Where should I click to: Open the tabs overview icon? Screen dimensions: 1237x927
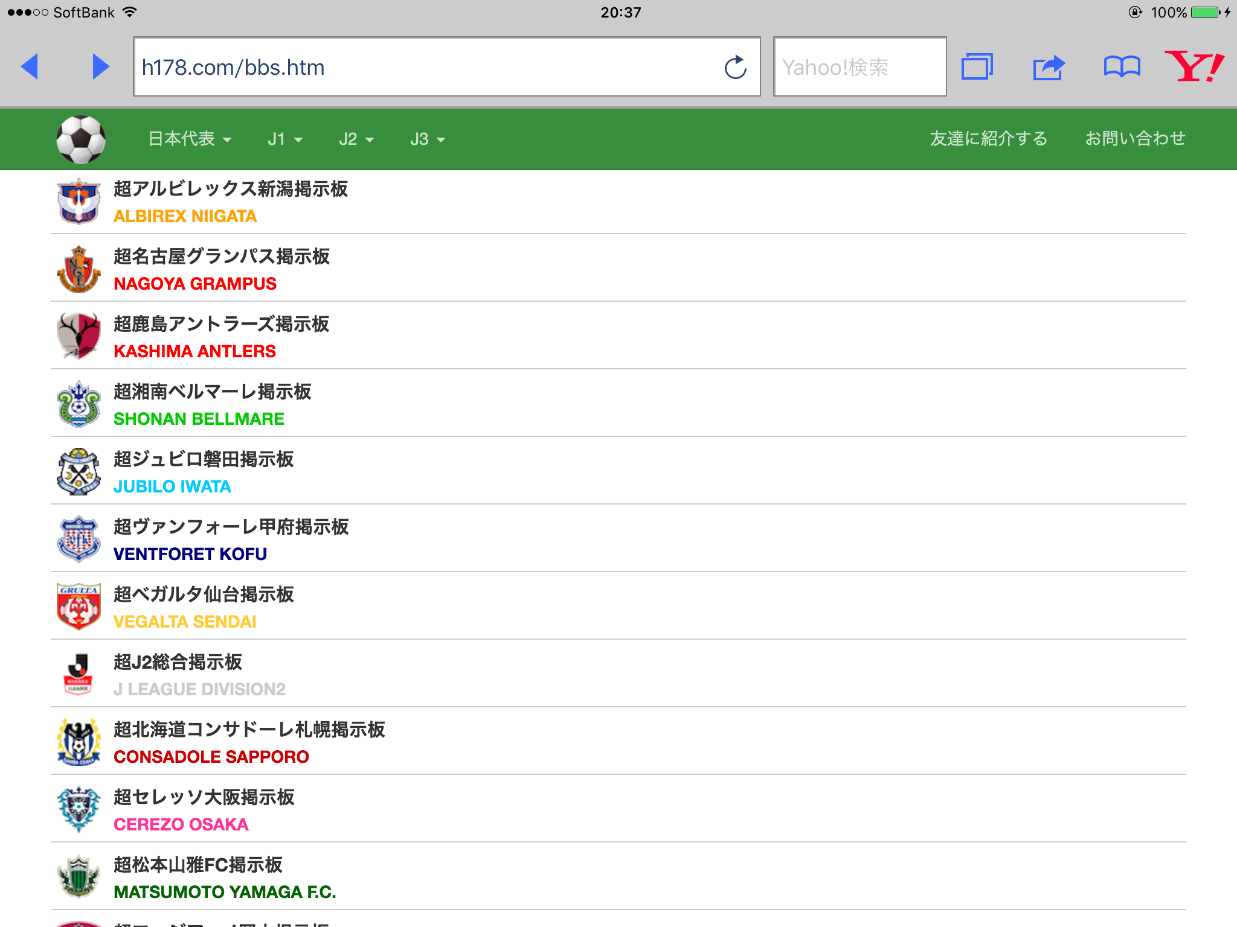point(977,66)
